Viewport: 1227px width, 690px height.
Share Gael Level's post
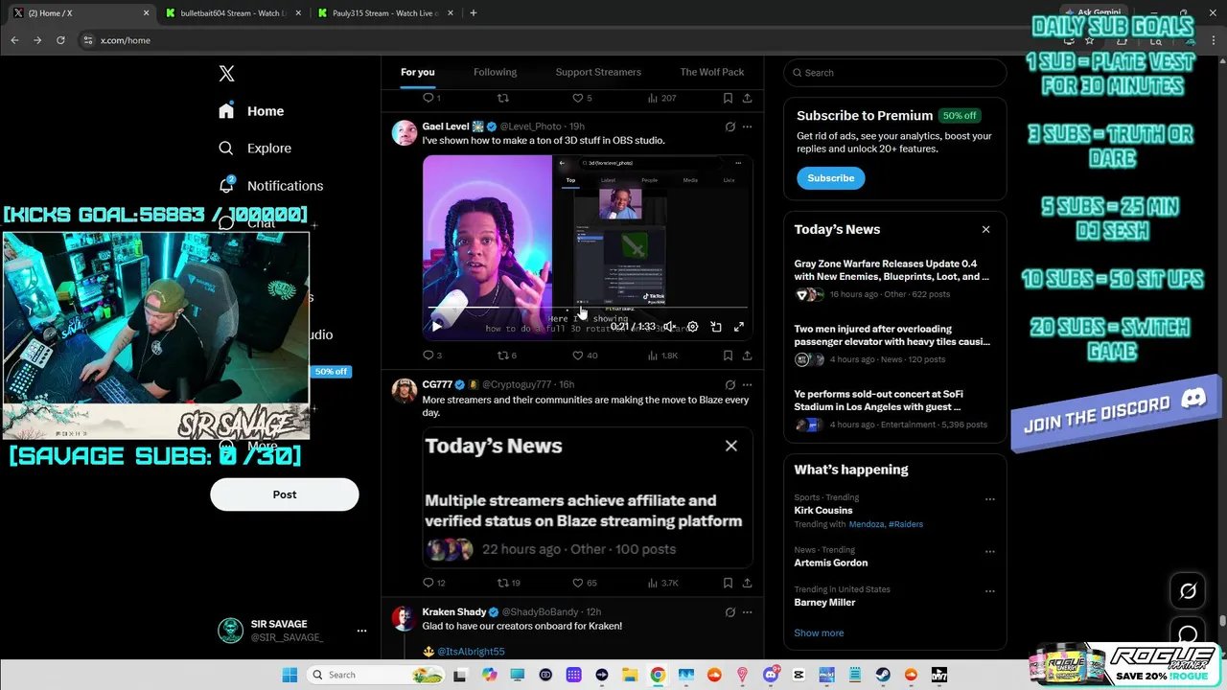747,356
